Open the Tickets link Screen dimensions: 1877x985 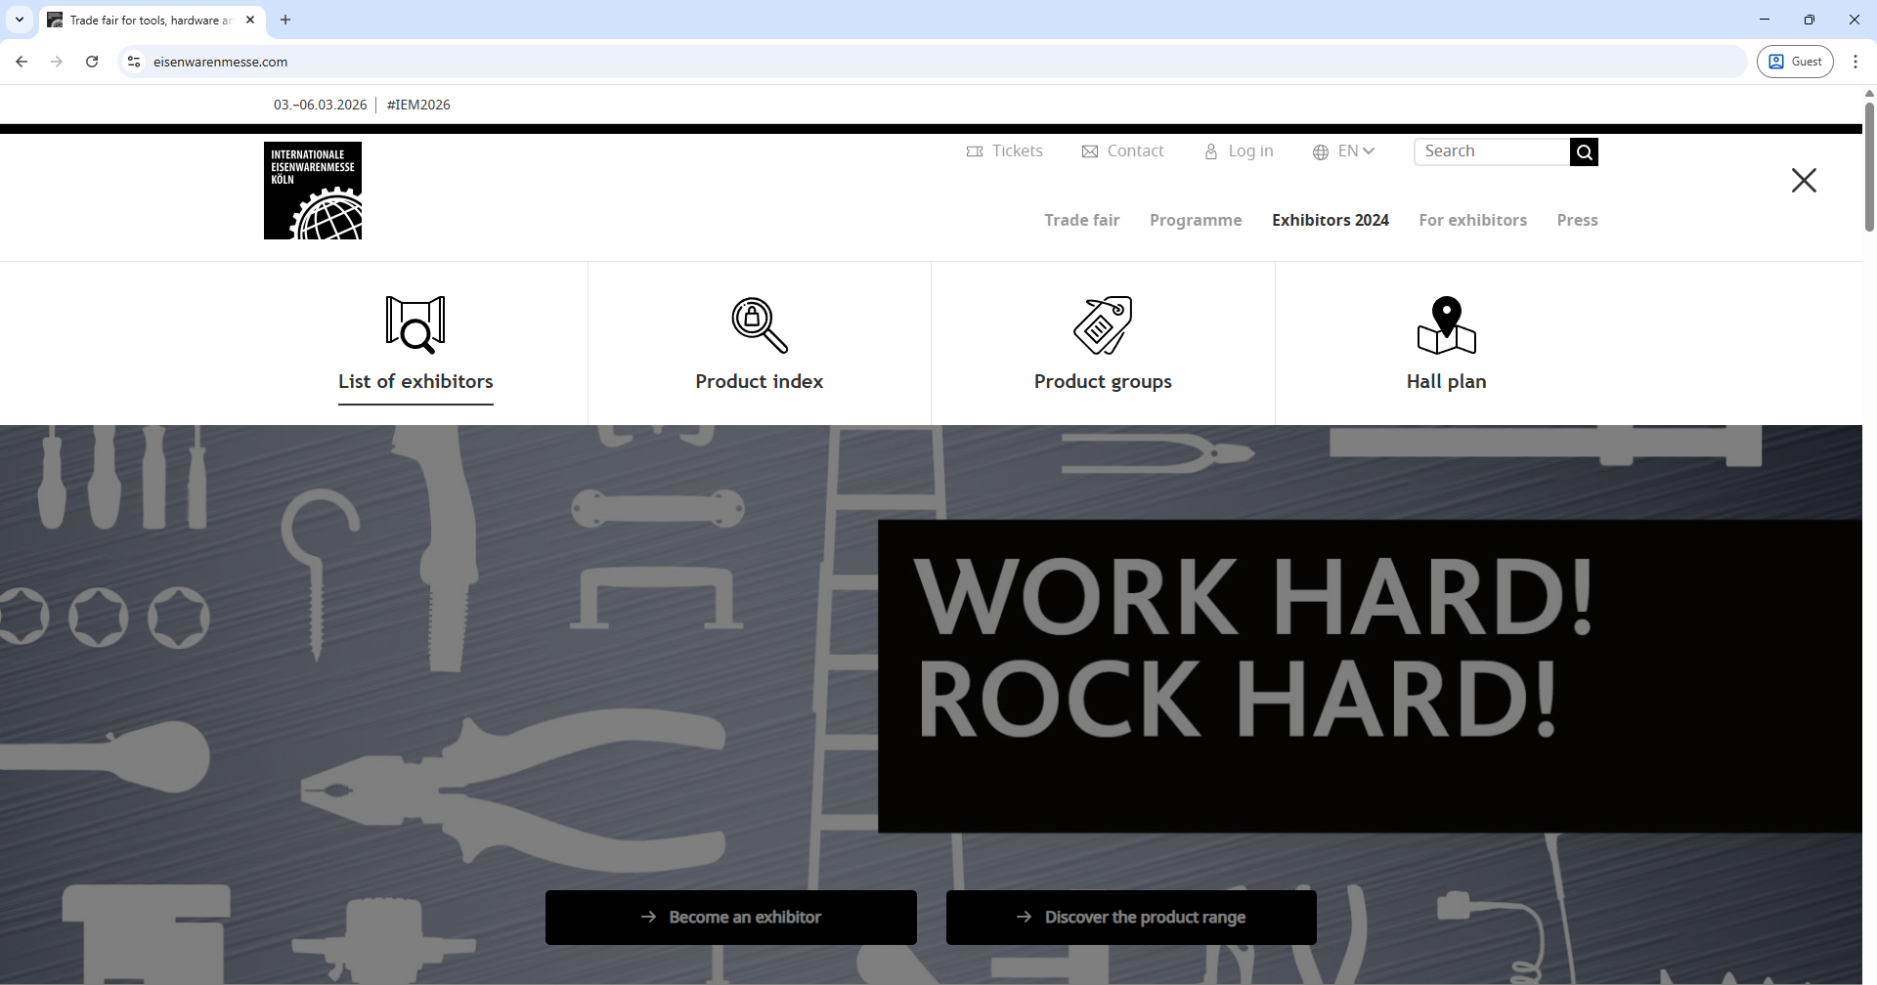1005,151
